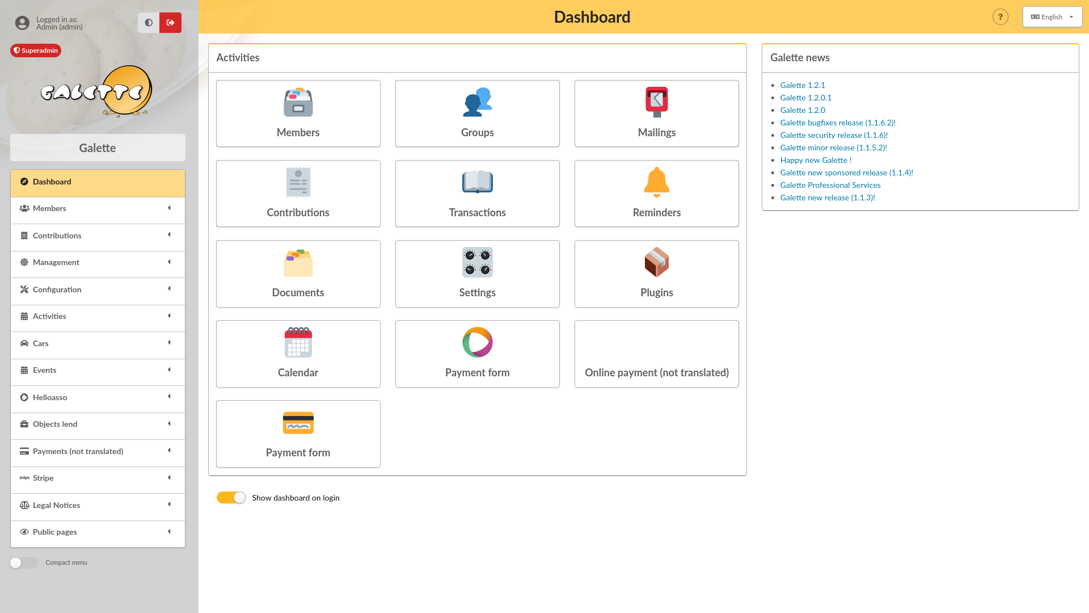Viewport: 1089px width, 613px height.
Task: Expand the Activities menu arrow
Action: pos(169,316)
